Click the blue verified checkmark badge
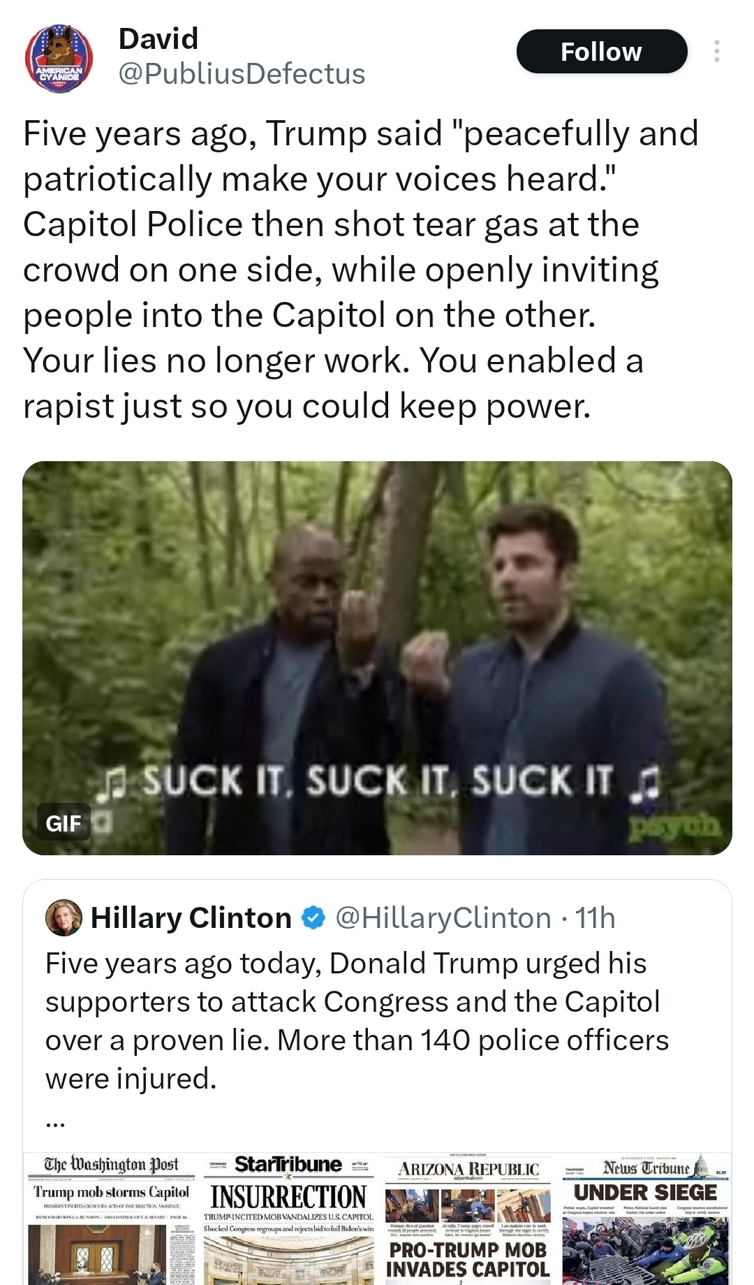The height and width of the screenshot is (1285, 754). point(313,917)
